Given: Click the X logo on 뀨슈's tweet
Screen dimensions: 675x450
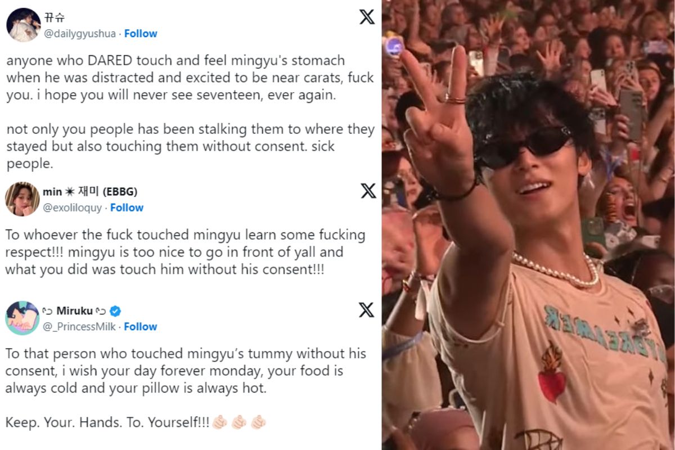Looking at the screenshot, I should (367, 17).
